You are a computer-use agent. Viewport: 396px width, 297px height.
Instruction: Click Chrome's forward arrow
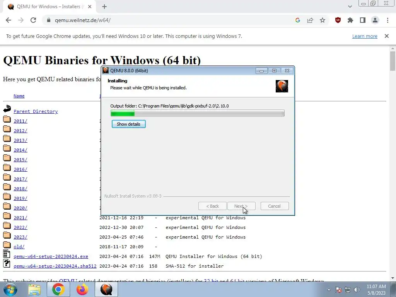pos(21,20)
